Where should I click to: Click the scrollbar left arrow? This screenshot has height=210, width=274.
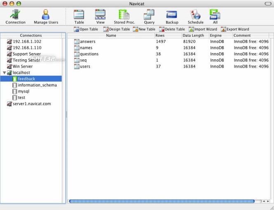(x=264, y=201)
